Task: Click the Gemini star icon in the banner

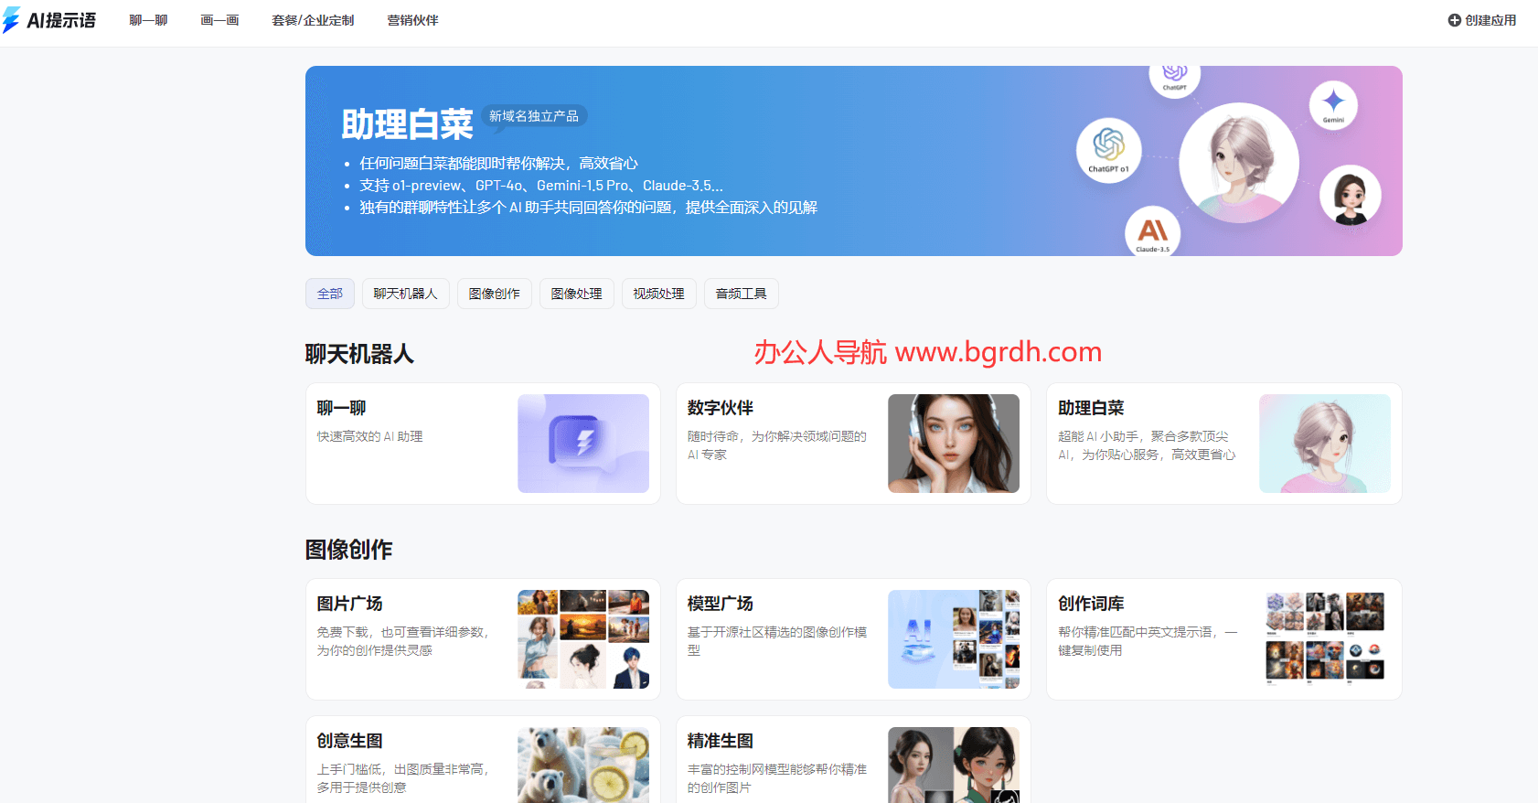Action: click(1333, 104)
